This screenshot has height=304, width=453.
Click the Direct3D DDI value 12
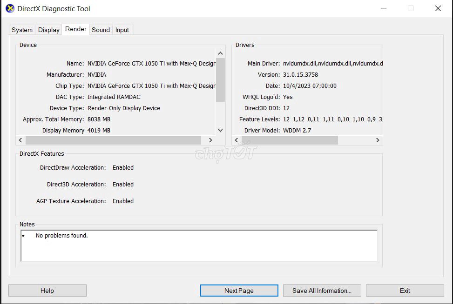coord(286,108)
